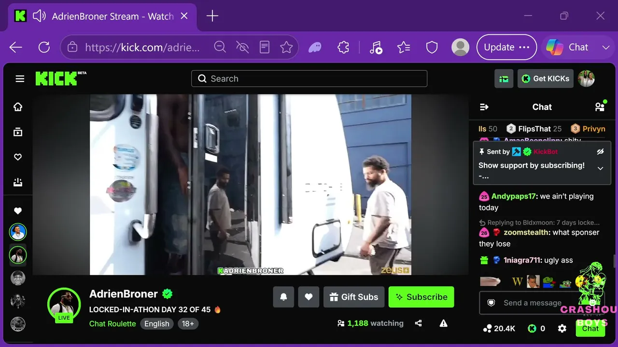Hide the pinned KickBot message
The width and height of the screenshot is (618, 347).
click(x=600, y=152)
